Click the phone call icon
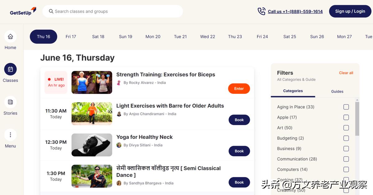Viewport: 373px width, 195px height. point(261,11)
